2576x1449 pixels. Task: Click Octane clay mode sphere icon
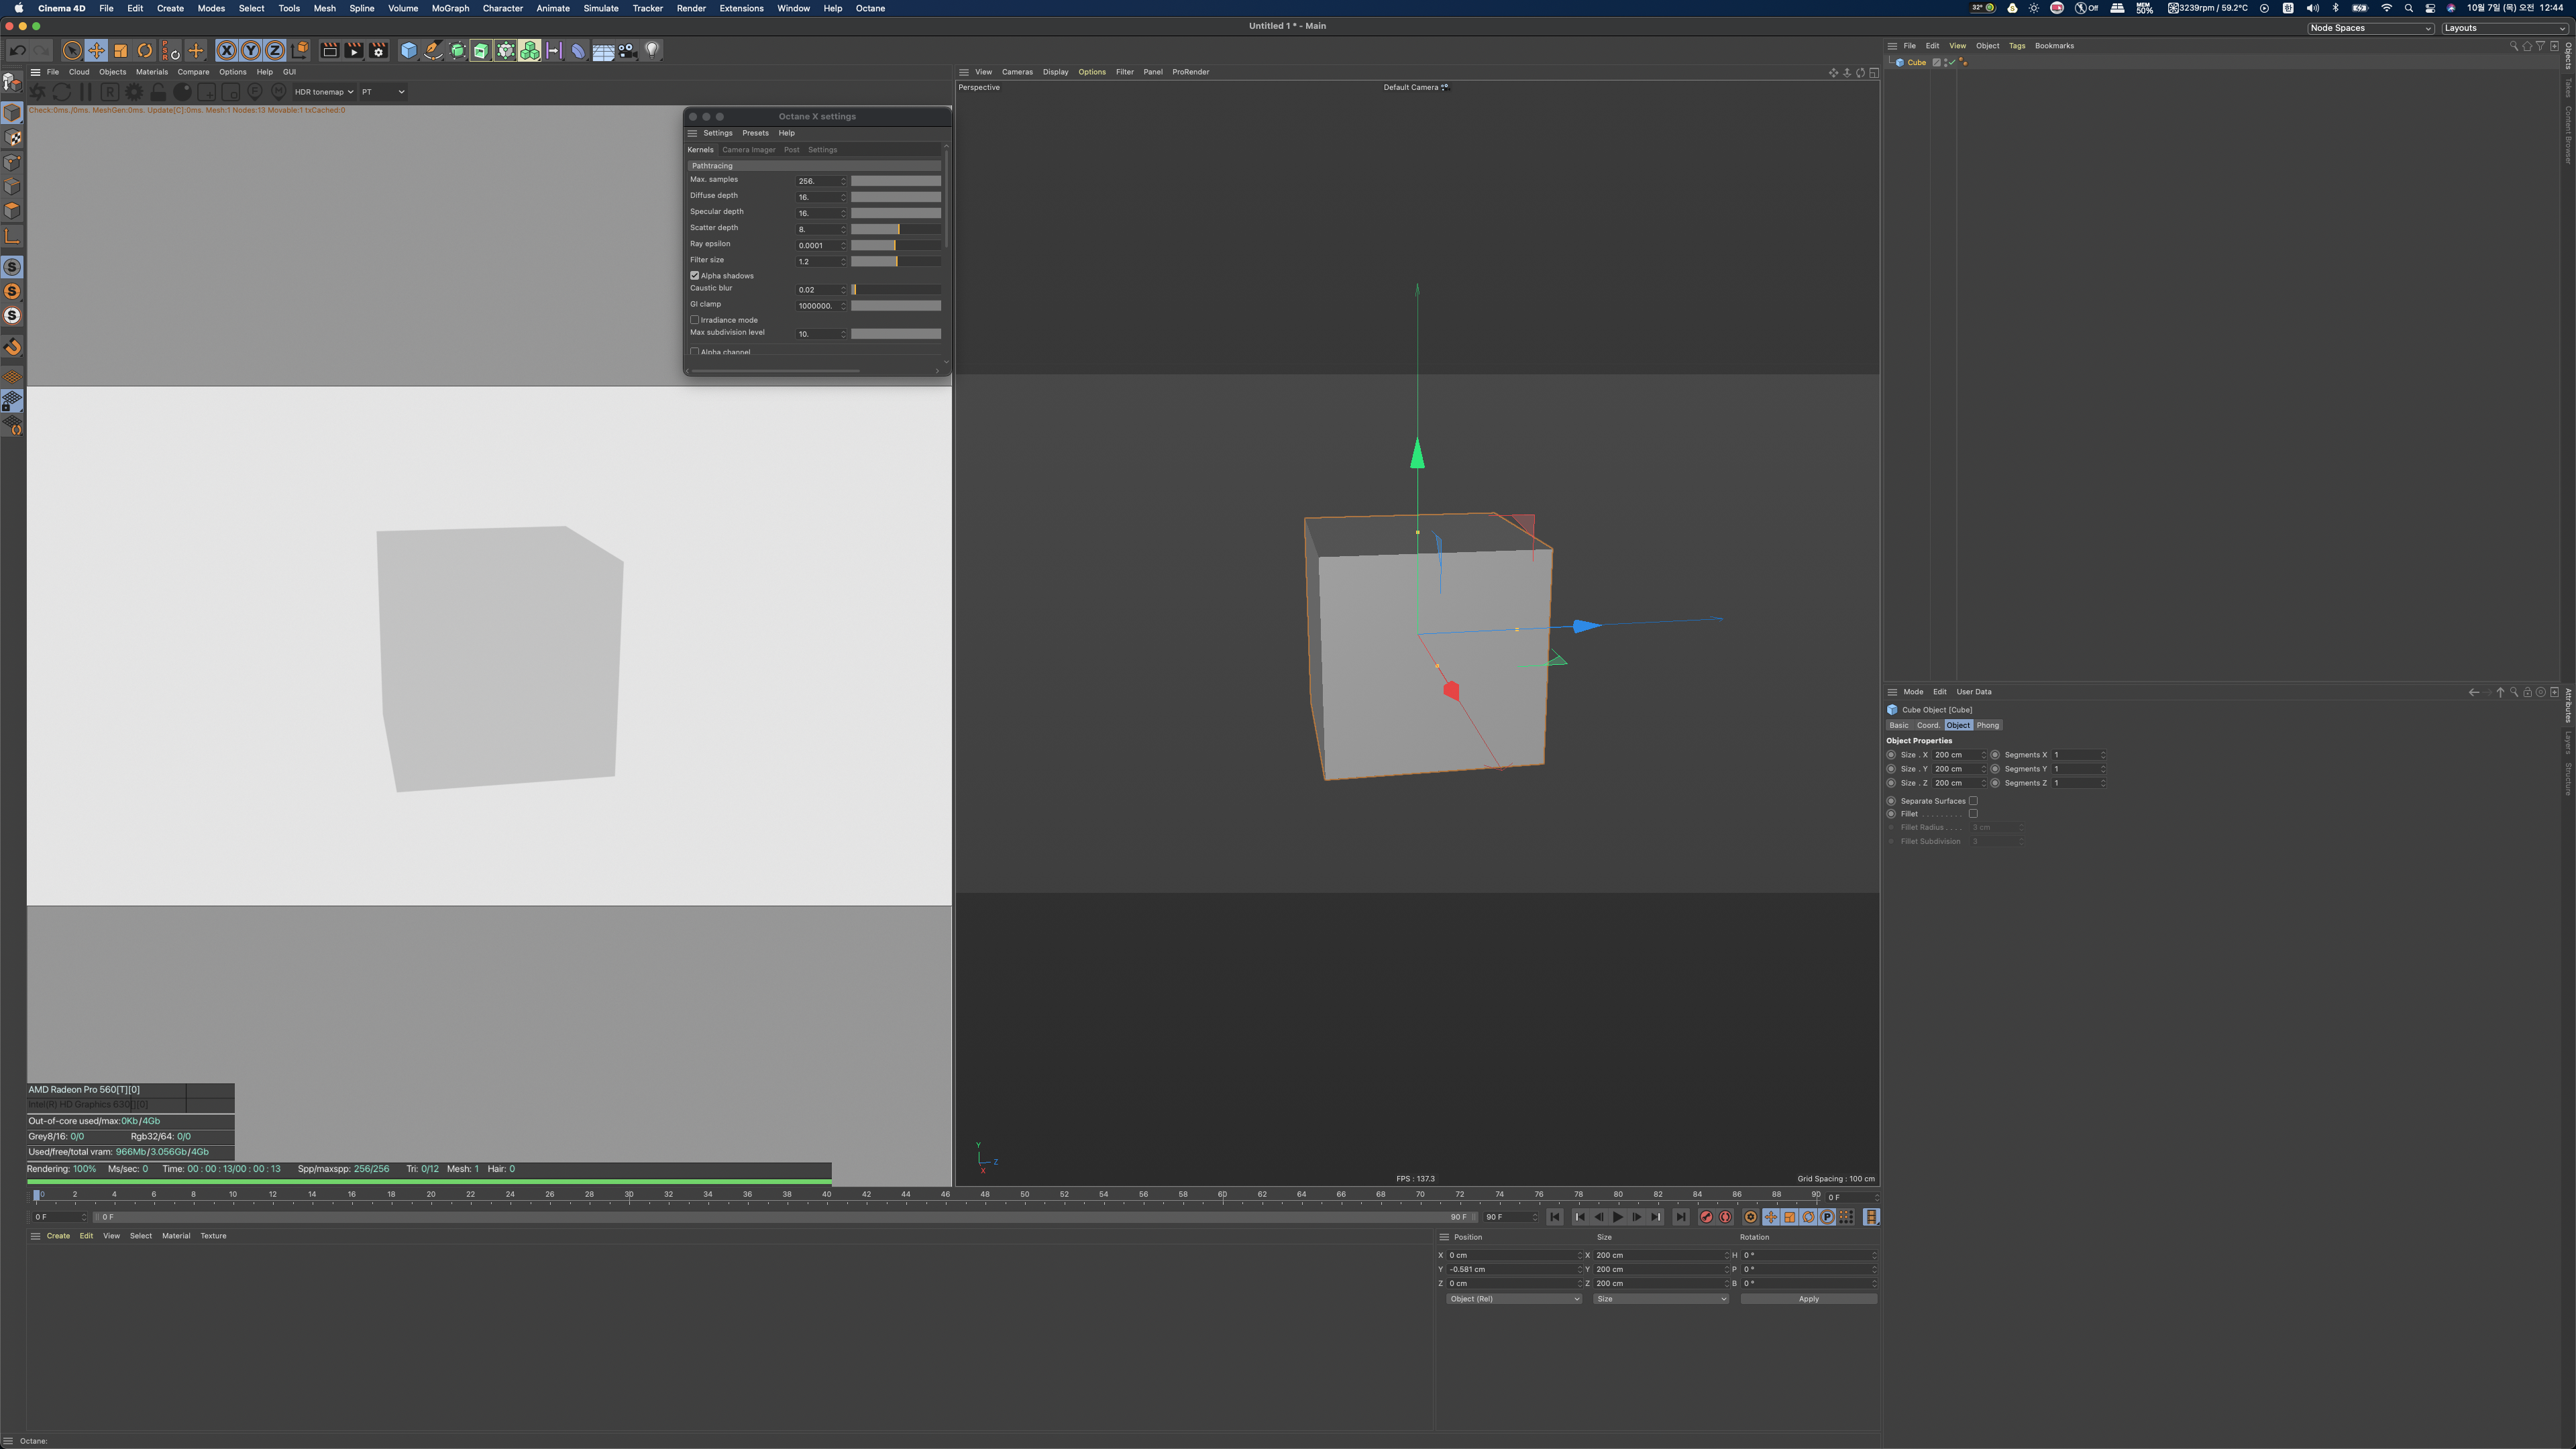point(182,92)
